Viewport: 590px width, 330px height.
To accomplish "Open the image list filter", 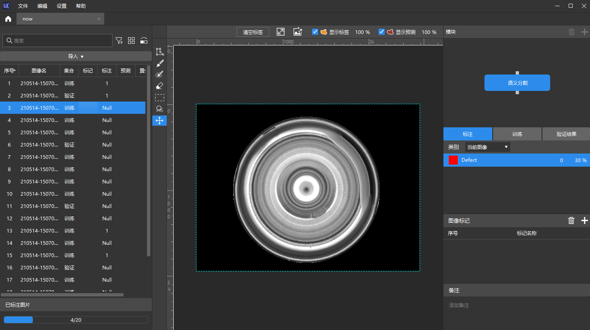I will (x=119, y=41).
